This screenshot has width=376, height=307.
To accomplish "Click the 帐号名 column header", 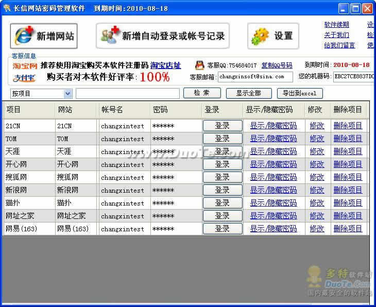I will coord(125,110).
